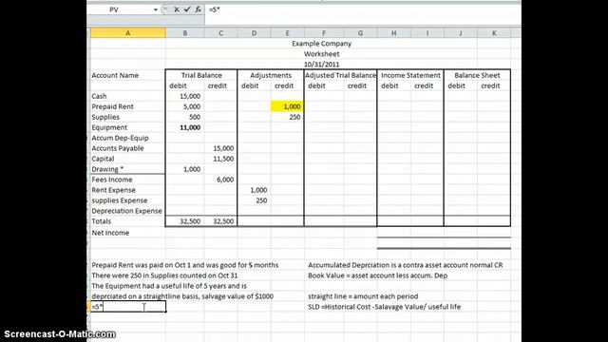Select column D header
The height and width of the screenshot is (342, 608).
click(254, 33)
